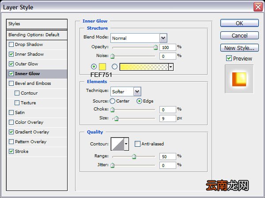
Task: Select the gradient radio button
Action: pos(114,67)
